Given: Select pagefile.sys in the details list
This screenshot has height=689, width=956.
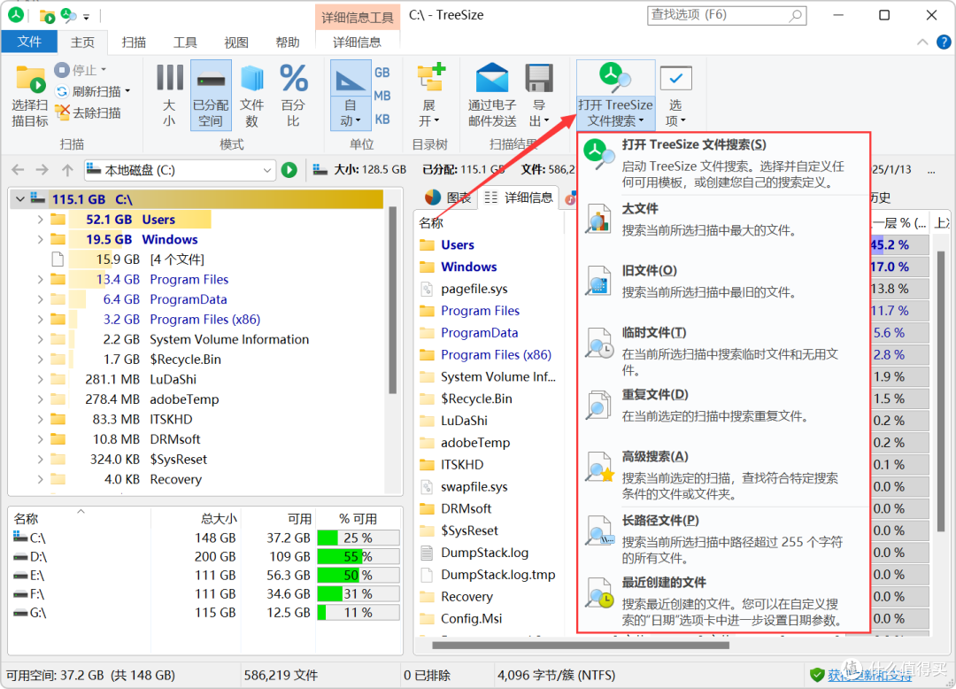Looking at the screenshot, I should click(474, 289).
